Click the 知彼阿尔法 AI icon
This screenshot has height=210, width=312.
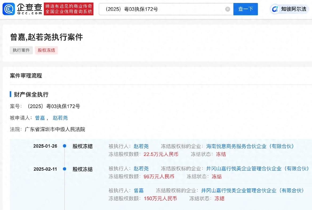click(x=275, y=9)
